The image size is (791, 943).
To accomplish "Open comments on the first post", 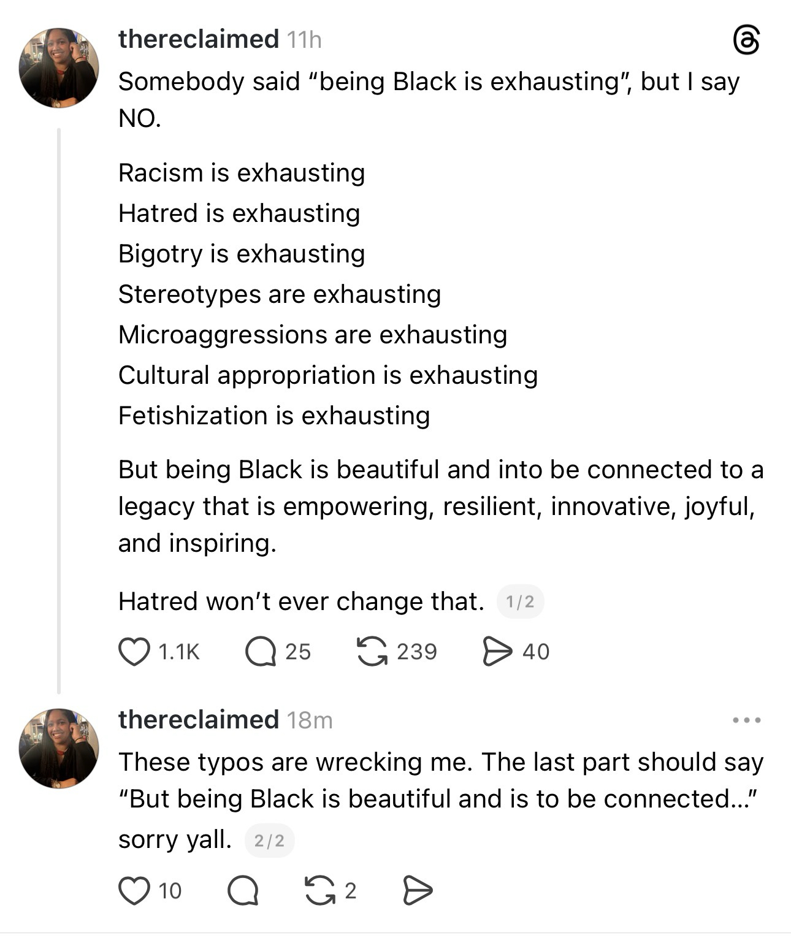I will coord(261,651).
